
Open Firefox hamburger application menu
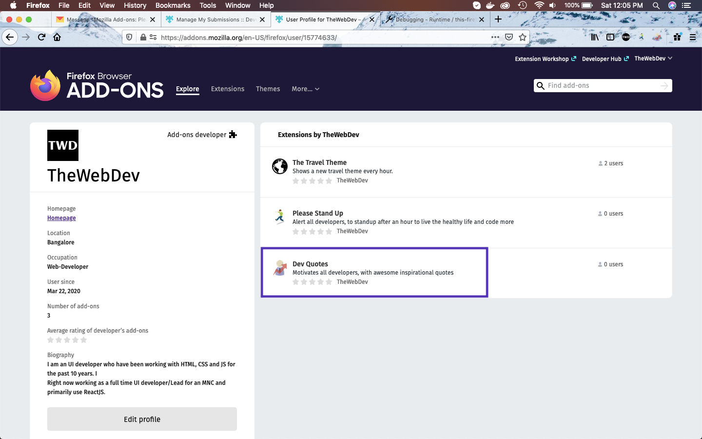click(692, 37)
